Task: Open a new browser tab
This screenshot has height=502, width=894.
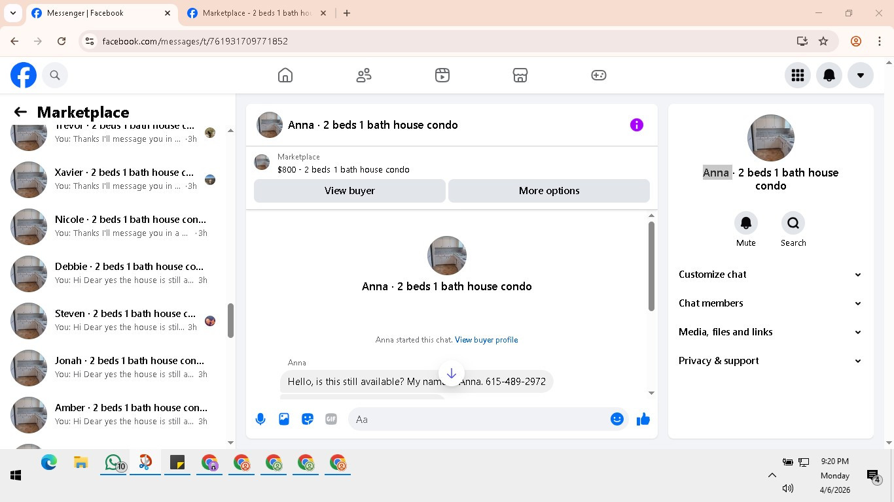Action: click(347, 13)
